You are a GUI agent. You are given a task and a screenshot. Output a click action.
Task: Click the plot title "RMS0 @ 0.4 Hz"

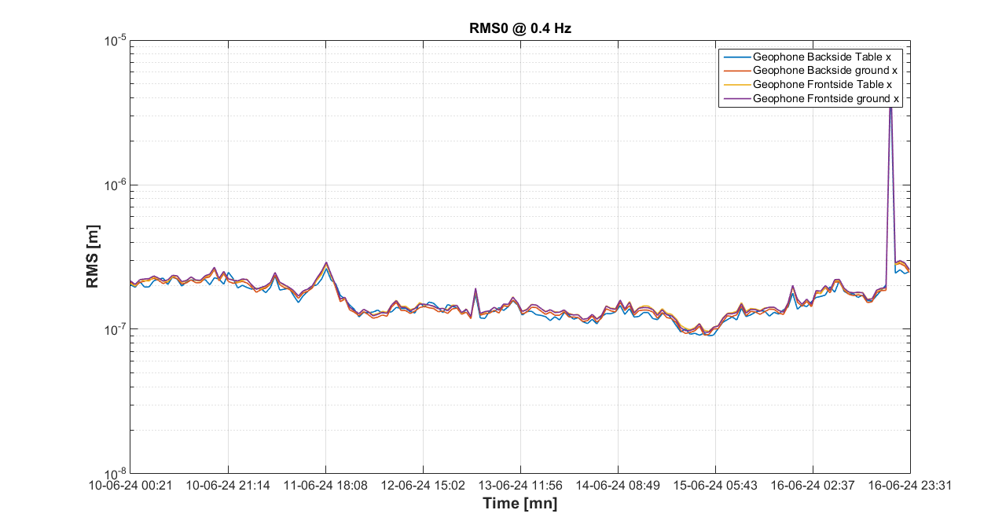click(520, 29)
